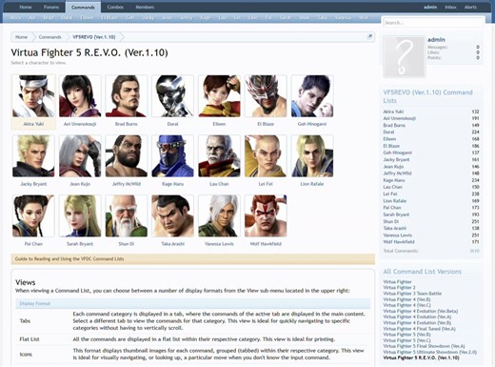495x367 pixels.
Task: Click the Sarah Bryant name label below portrait
Action: (x=80, y=244)
